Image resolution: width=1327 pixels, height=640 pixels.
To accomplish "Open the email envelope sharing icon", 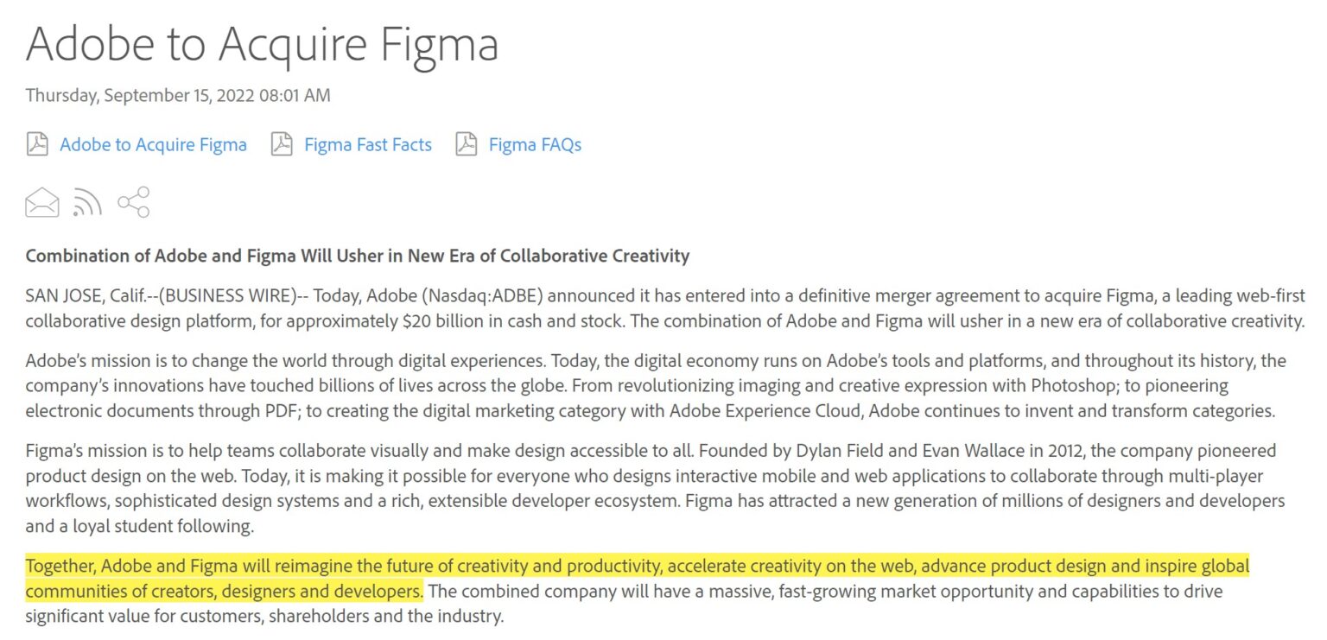I will click(x=41, y=202).
